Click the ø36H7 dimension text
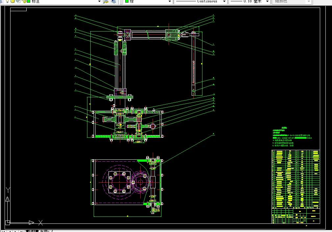 pos(139,141)
